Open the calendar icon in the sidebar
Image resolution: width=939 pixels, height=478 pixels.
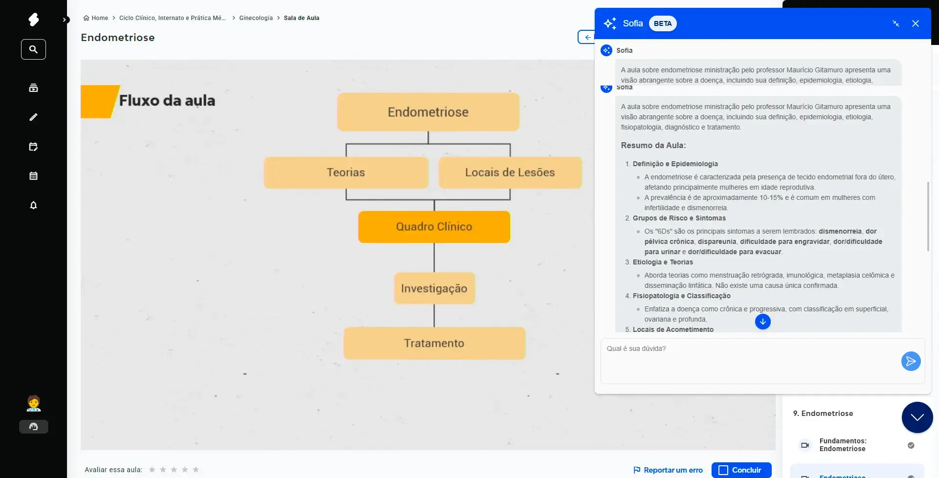[33, 176]
